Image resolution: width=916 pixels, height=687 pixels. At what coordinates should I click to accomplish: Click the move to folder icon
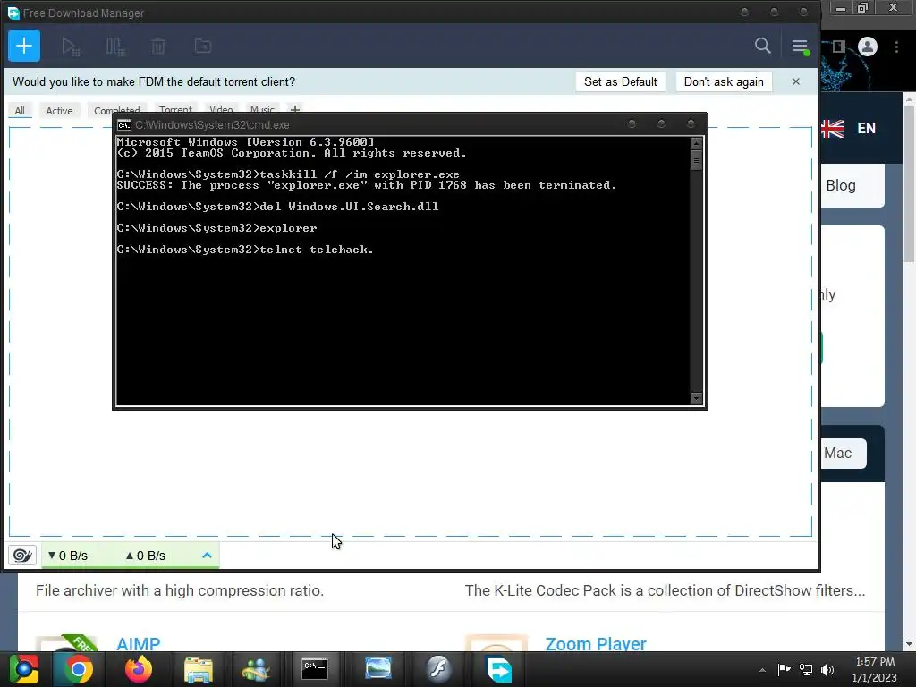click(x=203, y=46)
